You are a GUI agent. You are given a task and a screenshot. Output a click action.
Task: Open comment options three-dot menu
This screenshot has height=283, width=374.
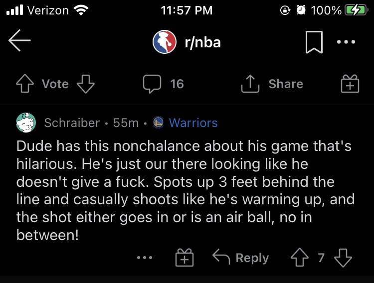coord(145,258)
